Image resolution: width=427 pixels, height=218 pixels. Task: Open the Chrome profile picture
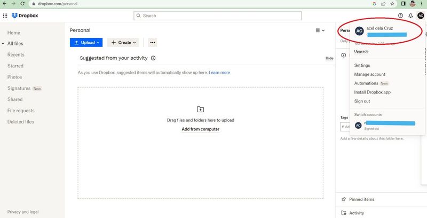413,4
